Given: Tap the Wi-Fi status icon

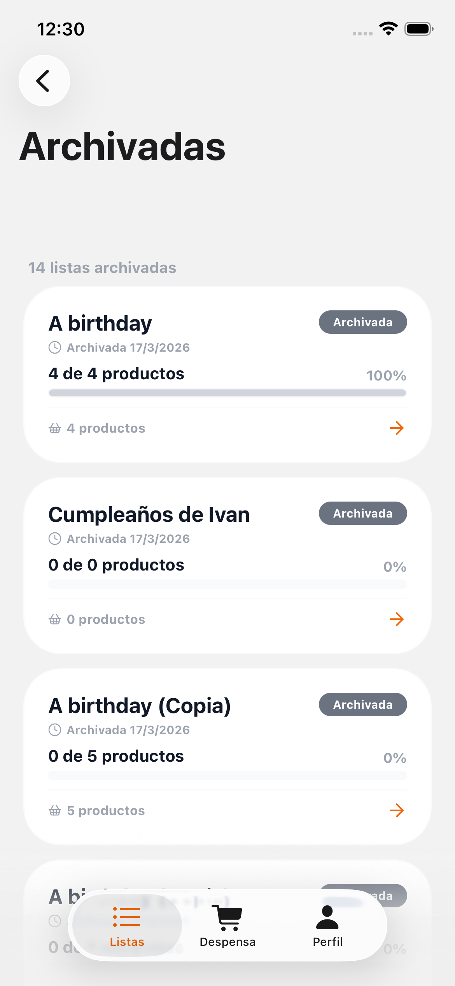Looking at the screenshot, I should click(x=388, y=29).
